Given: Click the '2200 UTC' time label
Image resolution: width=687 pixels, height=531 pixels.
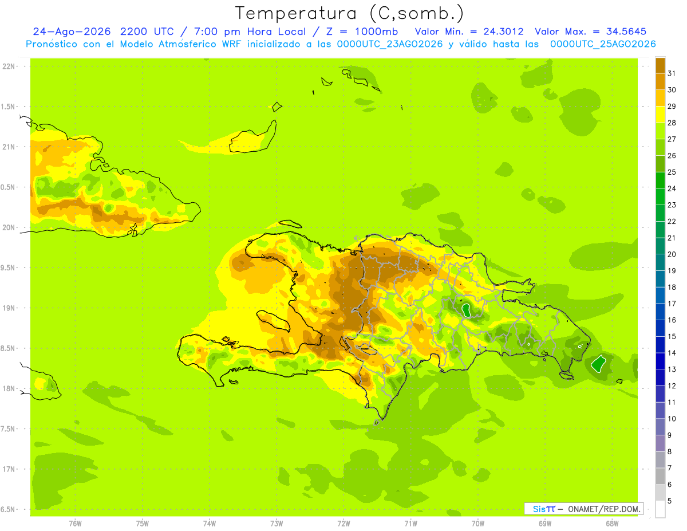Looking at the screenshot, I should pyautogui.click(x=146, y=32).
